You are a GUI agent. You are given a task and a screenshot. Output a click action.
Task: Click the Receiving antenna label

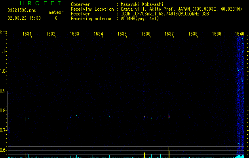click(x=91, y=19)
